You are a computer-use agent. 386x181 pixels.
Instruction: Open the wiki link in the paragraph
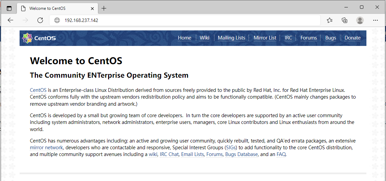point(153,155)
